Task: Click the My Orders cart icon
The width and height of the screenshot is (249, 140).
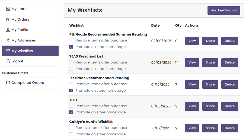Action: [x=8, y=20]
